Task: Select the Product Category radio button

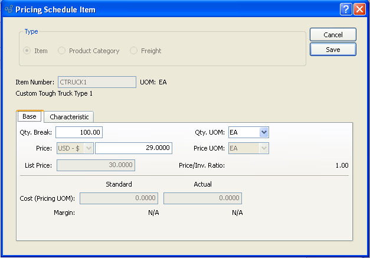Action: coord(61,51)
